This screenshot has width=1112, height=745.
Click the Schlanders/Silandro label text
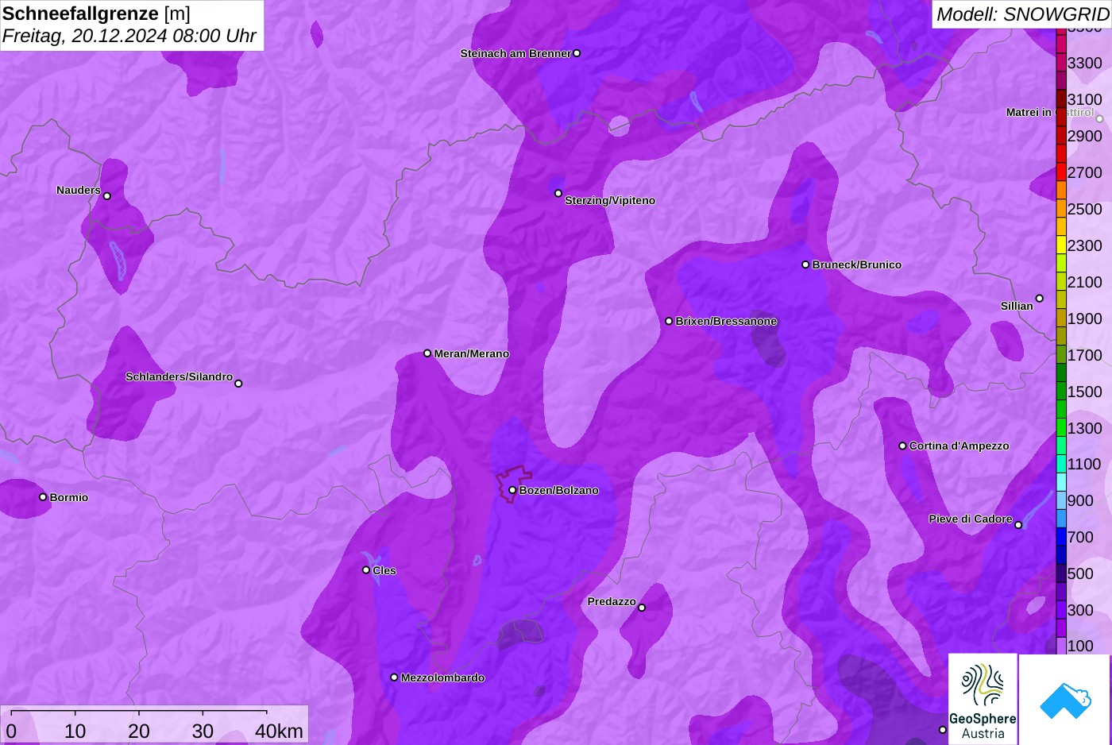(x=179, y=376)
